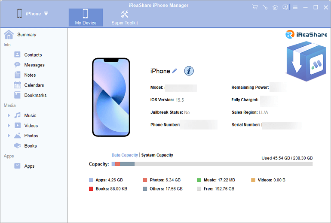Show the System Capacity view

(x=157, y=155)
